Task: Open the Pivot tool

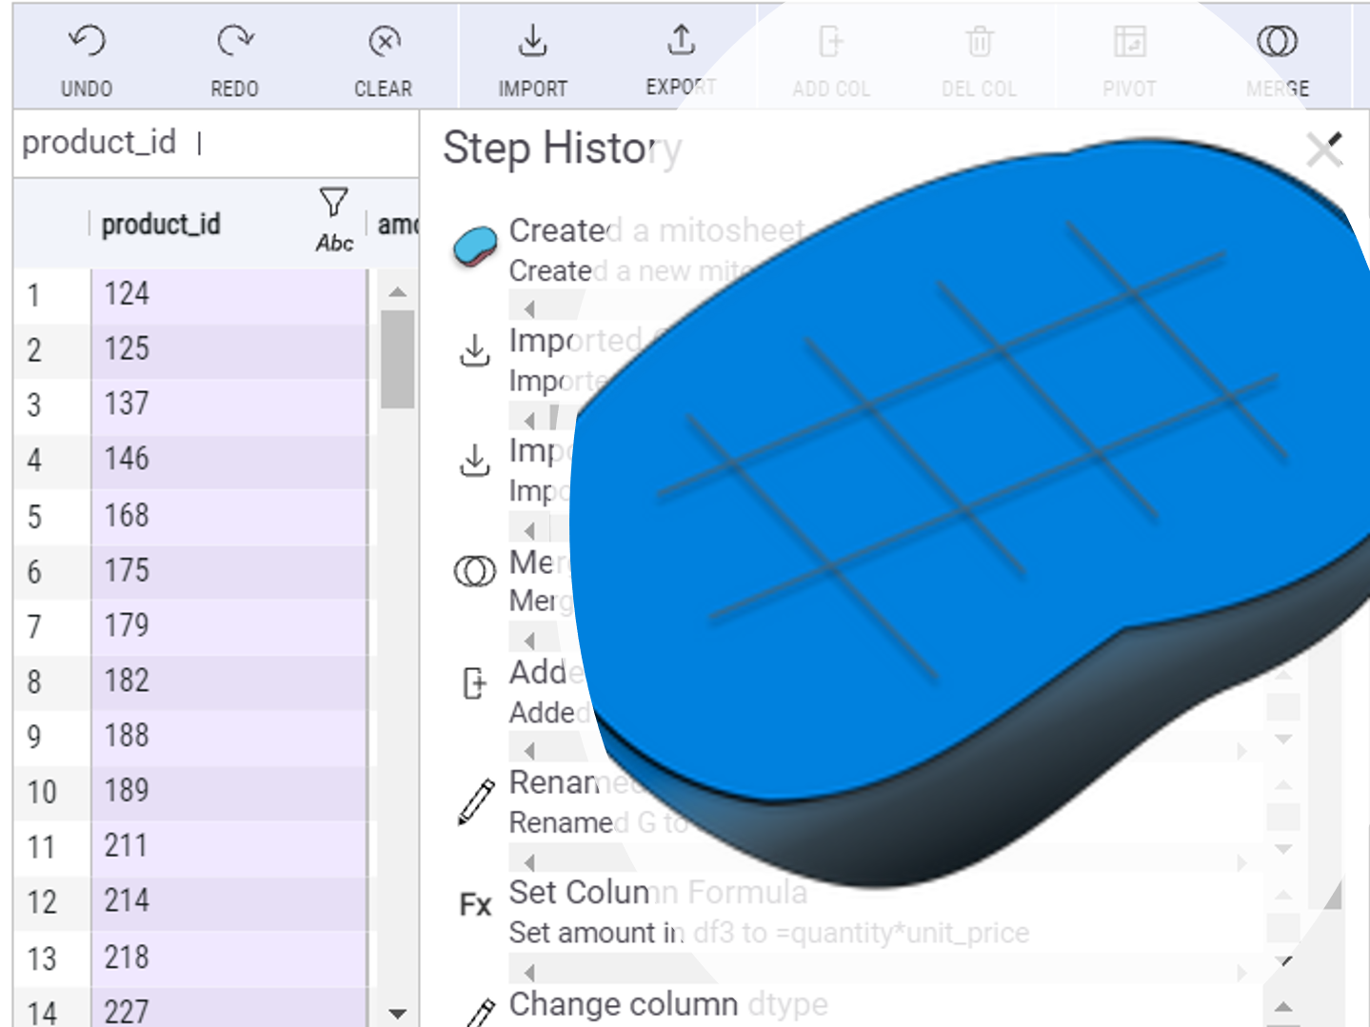Action: (1129, 43)
